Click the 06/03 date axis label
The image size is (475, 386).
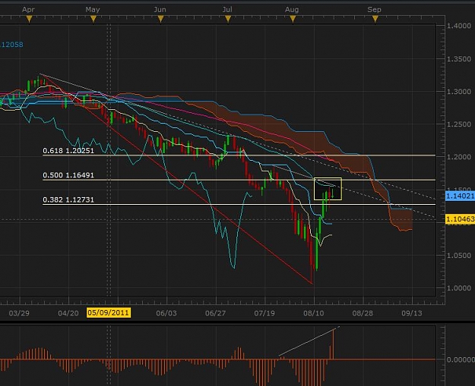(x=166, y=313)
